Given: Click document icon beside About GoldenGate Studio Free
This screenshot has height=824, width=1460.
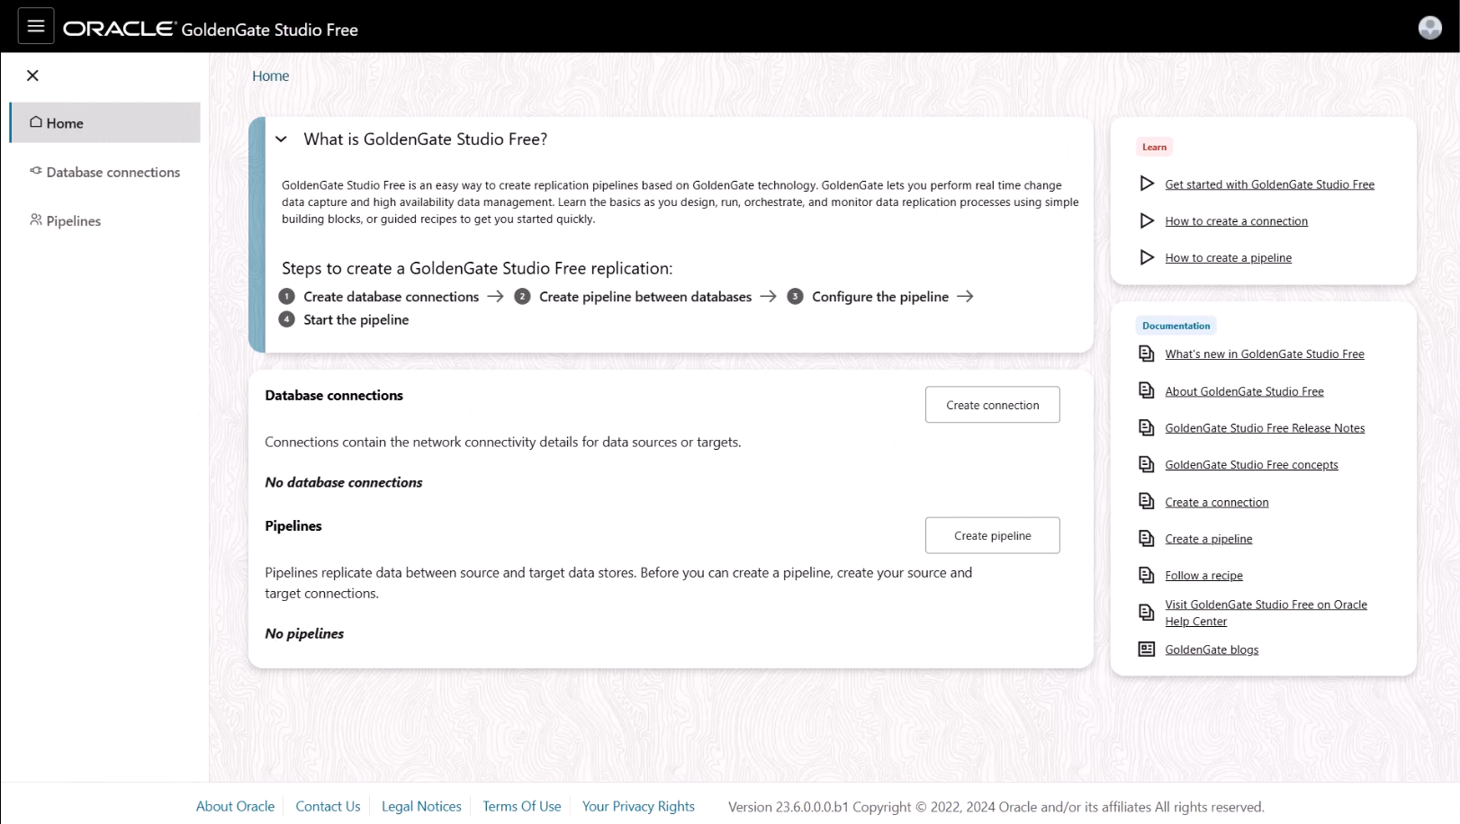Looking at the screenshot, I should tap(1147, 390).
